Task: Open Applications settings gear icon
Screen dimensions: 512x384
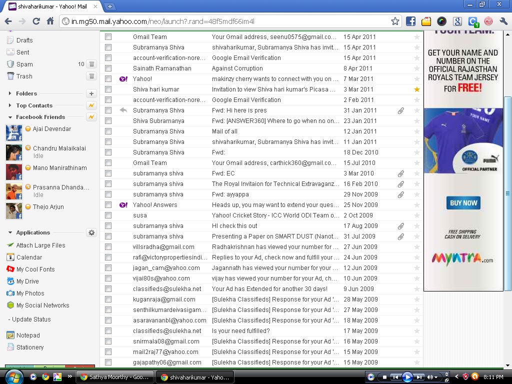Action: 92,232
